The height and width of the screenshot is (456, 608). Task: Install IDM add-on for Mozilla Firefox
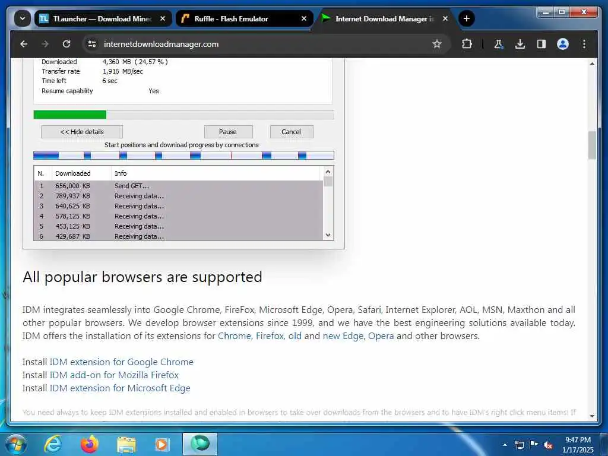pos(114,375)
